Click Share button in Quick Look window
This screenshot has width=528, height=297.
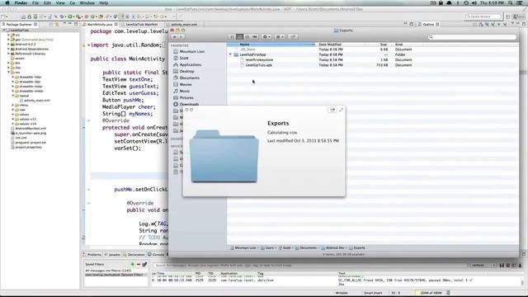[x=332, y=110]
